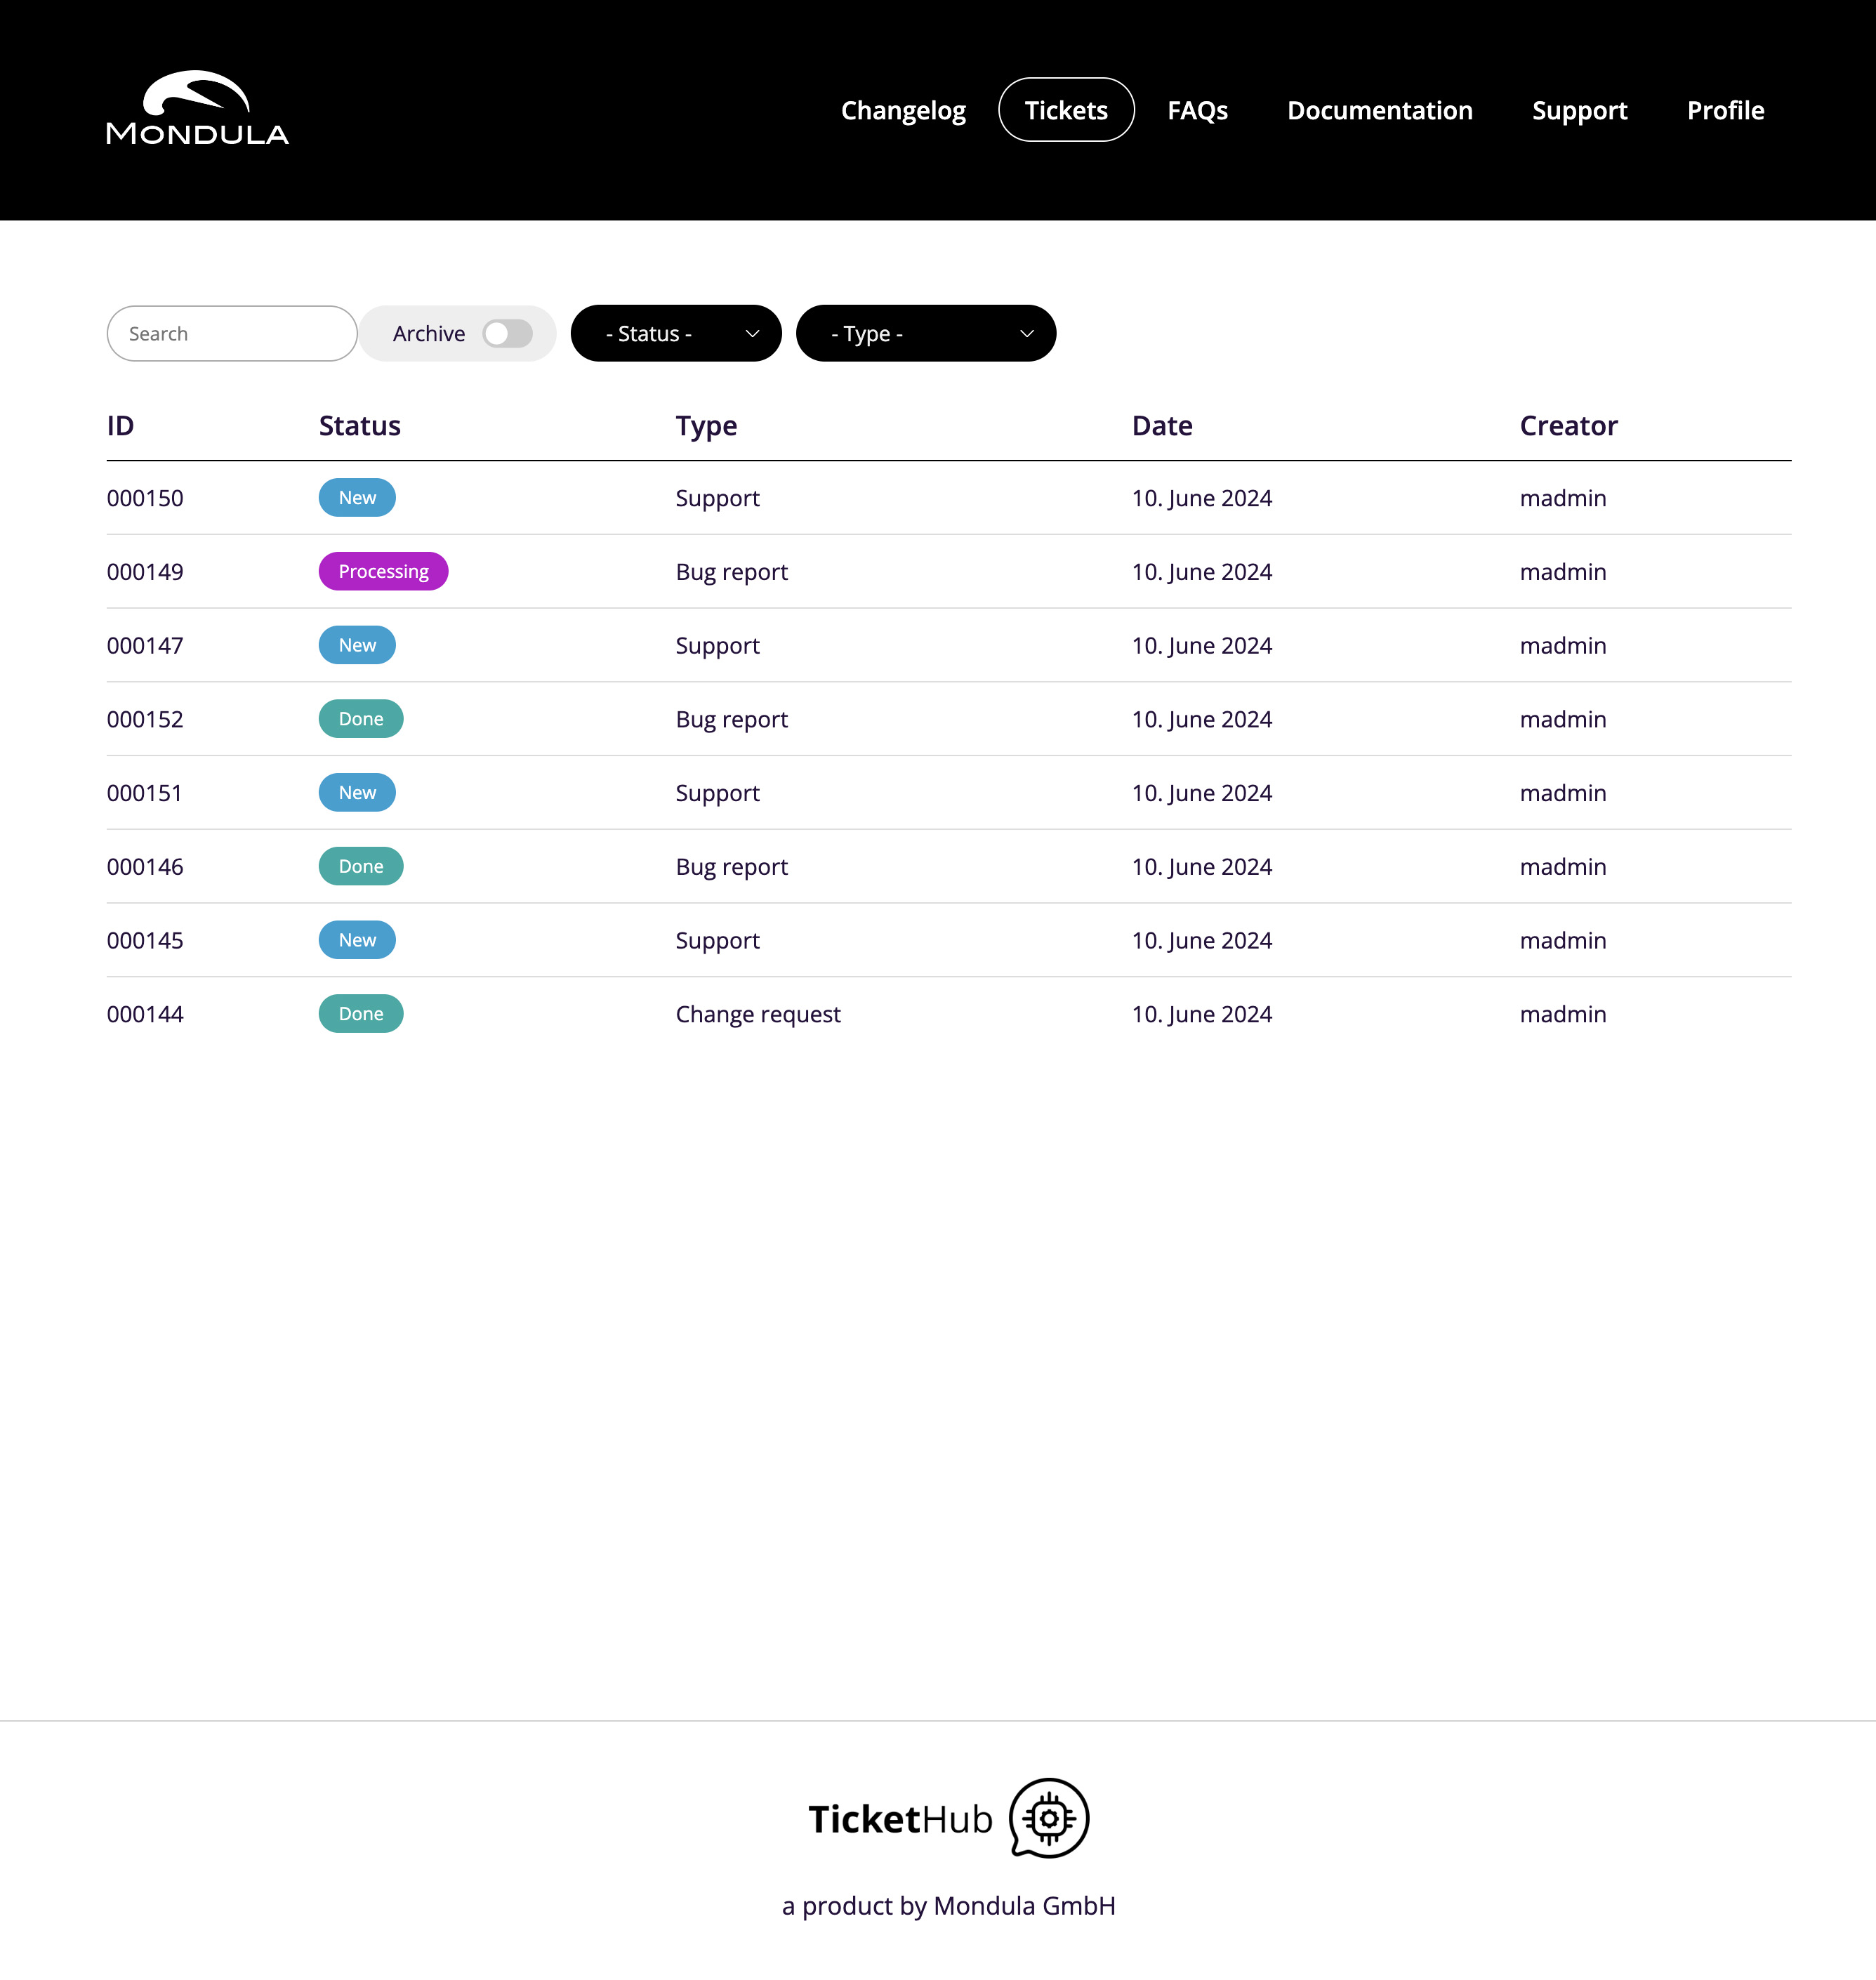Viewport: 1876px width, 1980px height.
Task: Click the date in ticket 000146 row
Action: (1202, 868)
